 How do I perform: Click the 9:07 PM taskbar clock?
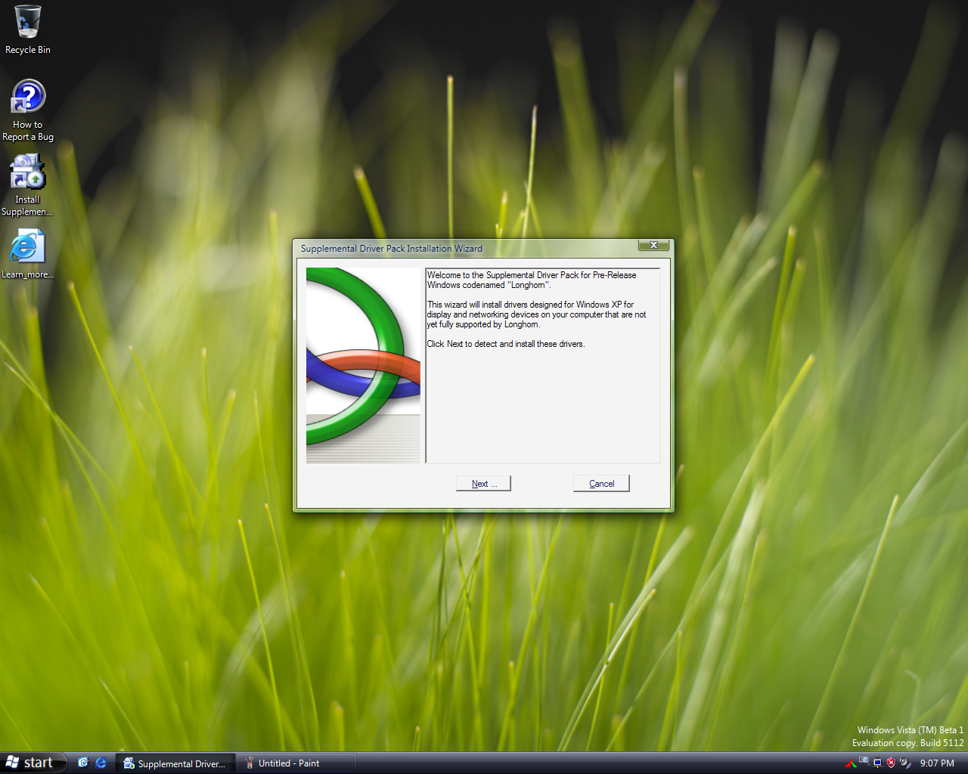[937, 763]
